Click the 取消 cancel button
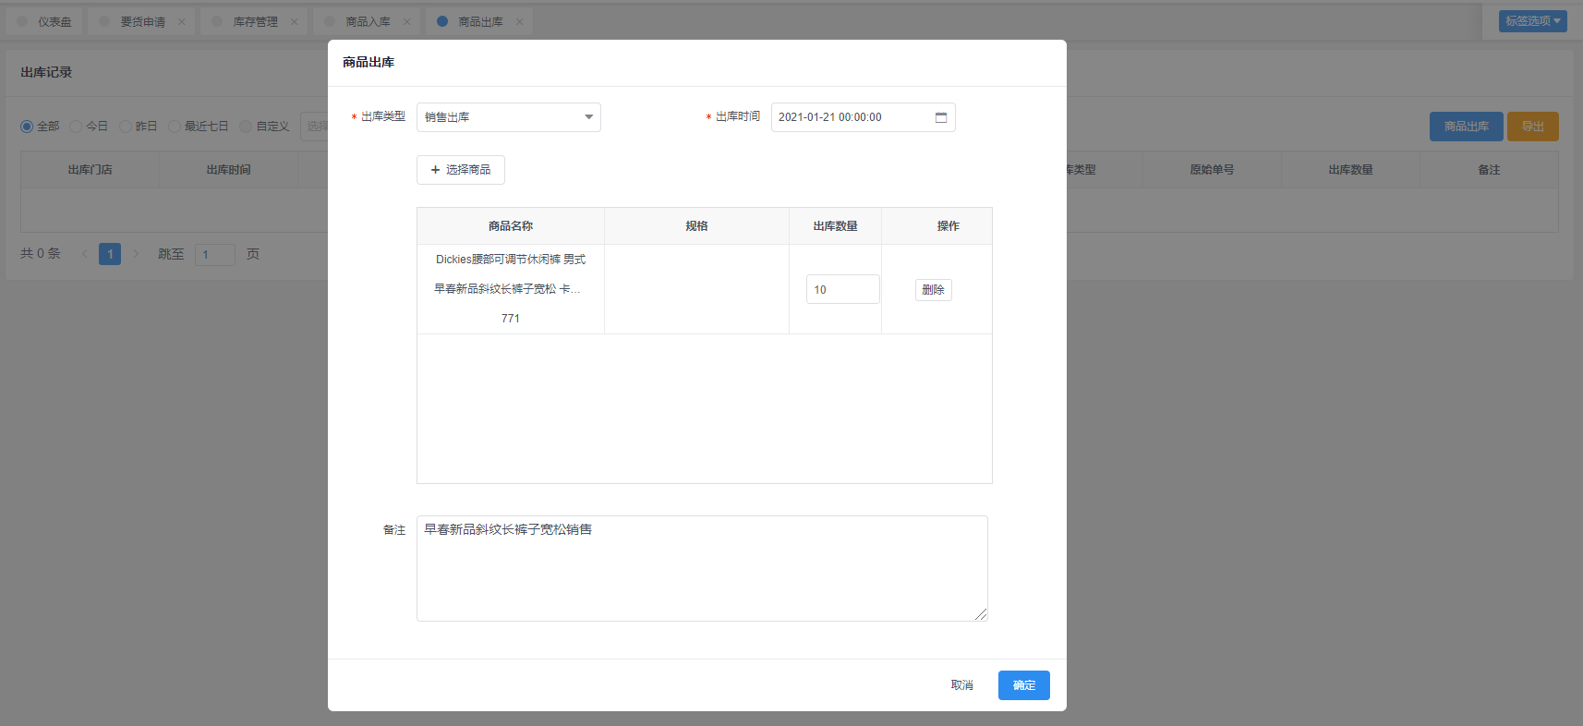 [x=962, y=685]
